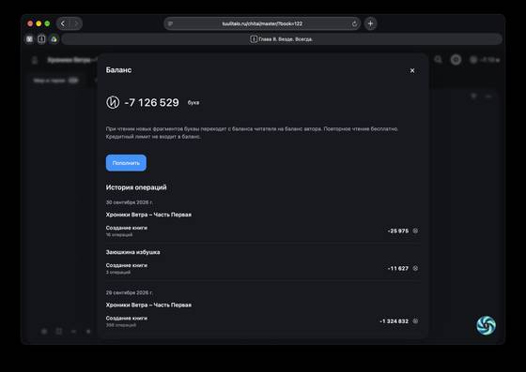Select the Мир и герои tab
526x372 pixels.
[55, 81]
